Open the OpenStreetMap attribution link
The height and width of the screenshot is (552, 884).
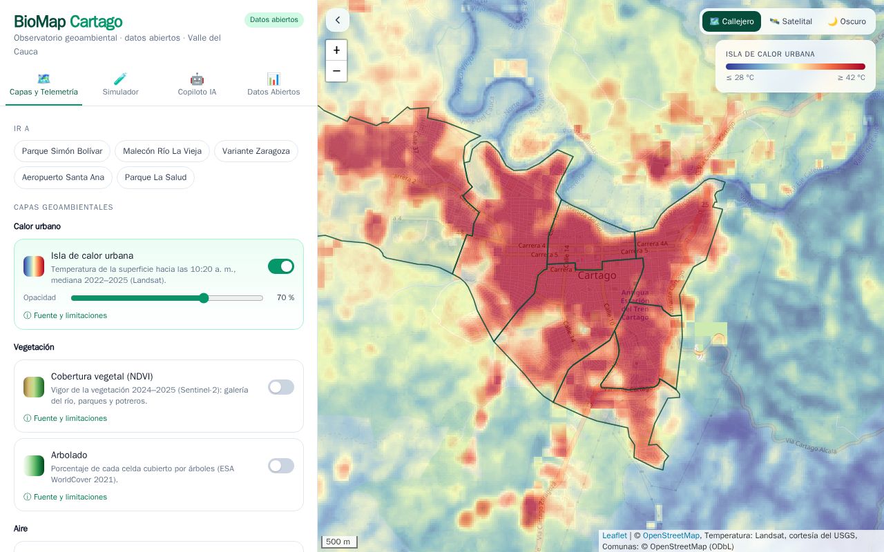[671, 535]
